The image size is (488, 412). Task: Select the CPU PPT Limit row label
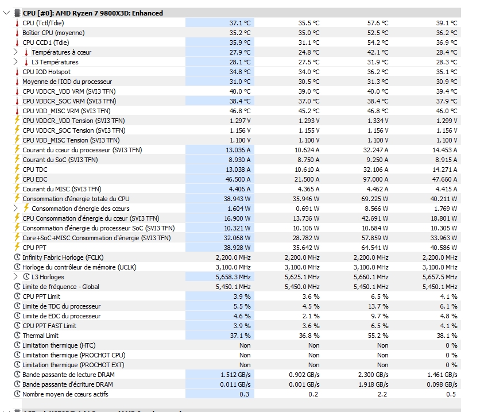pos(41,297)
